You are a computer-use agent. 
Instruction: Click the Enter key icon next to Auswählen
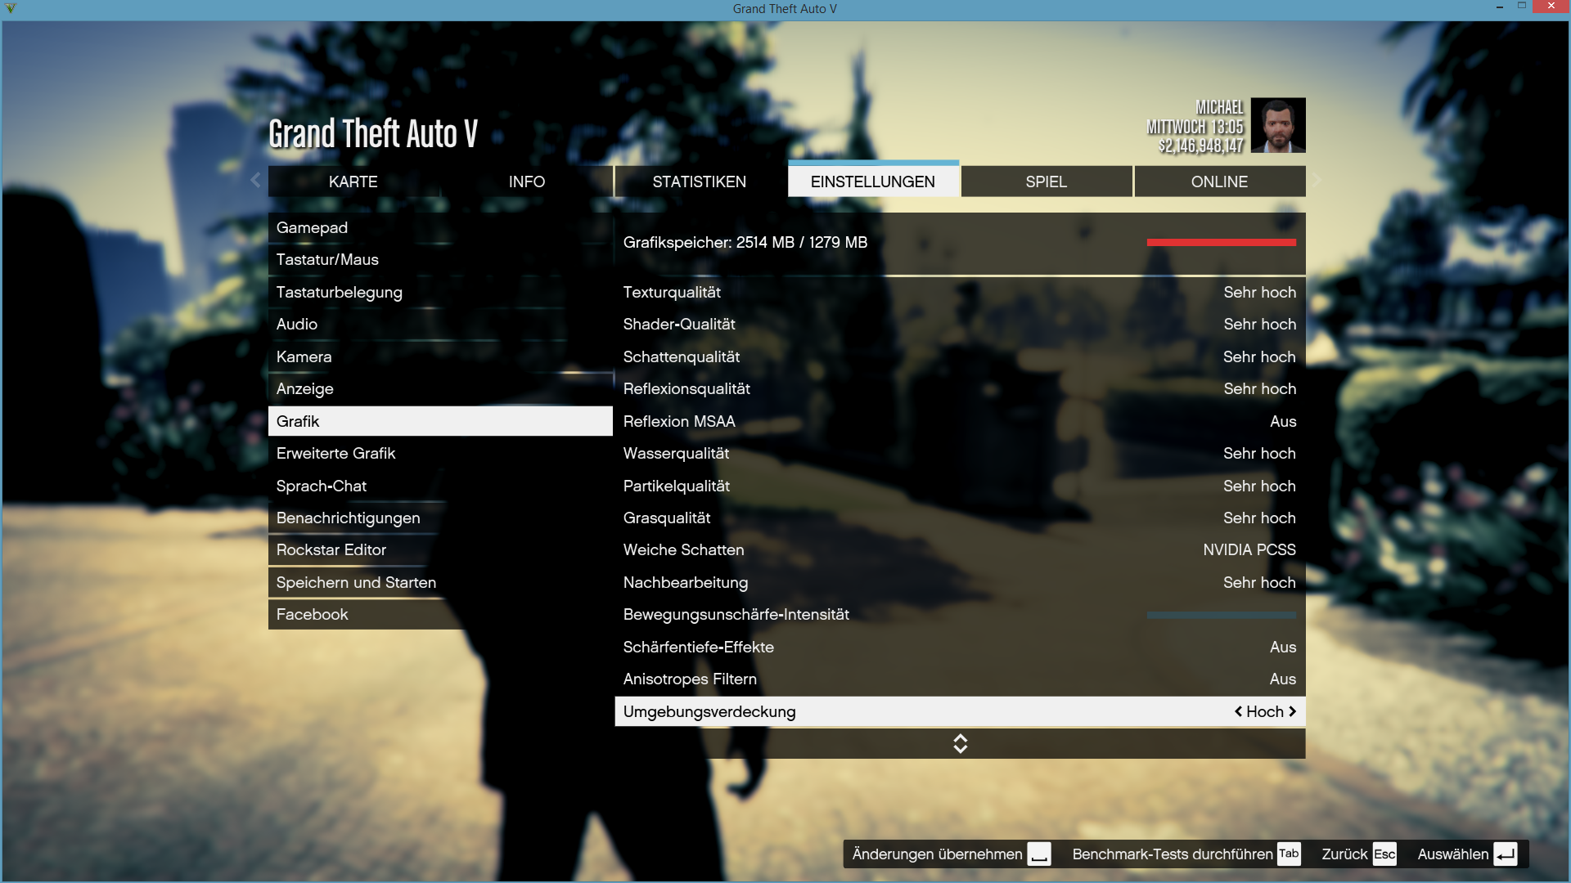[1505, 854]
